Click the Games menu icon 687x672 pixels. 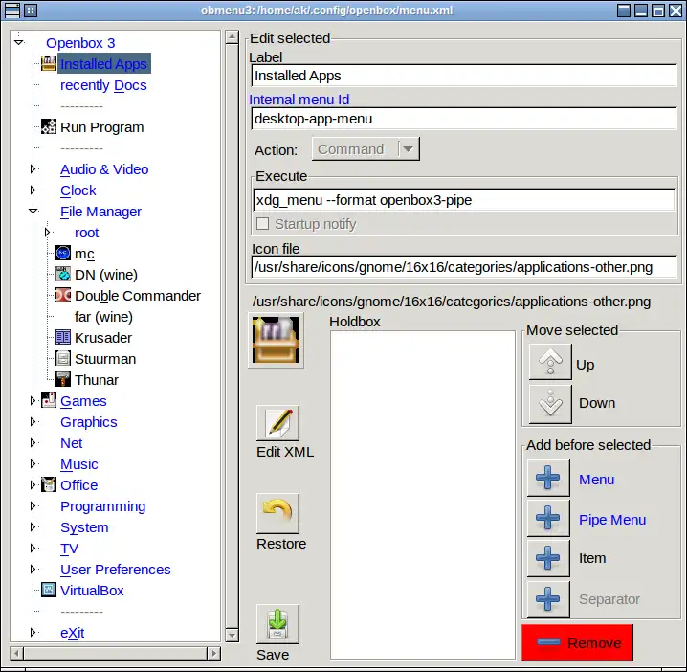pyautogui.click(x=48, y=400)
